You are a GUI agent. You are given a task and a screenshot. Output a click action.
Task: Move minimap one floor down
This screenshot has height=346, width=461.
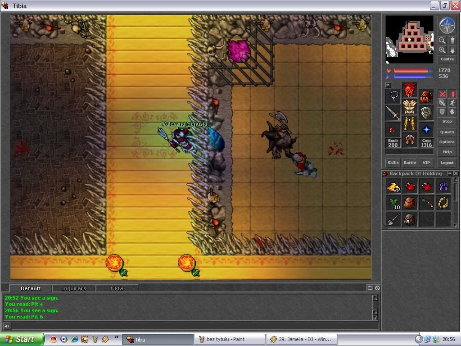tap(452, 50)
